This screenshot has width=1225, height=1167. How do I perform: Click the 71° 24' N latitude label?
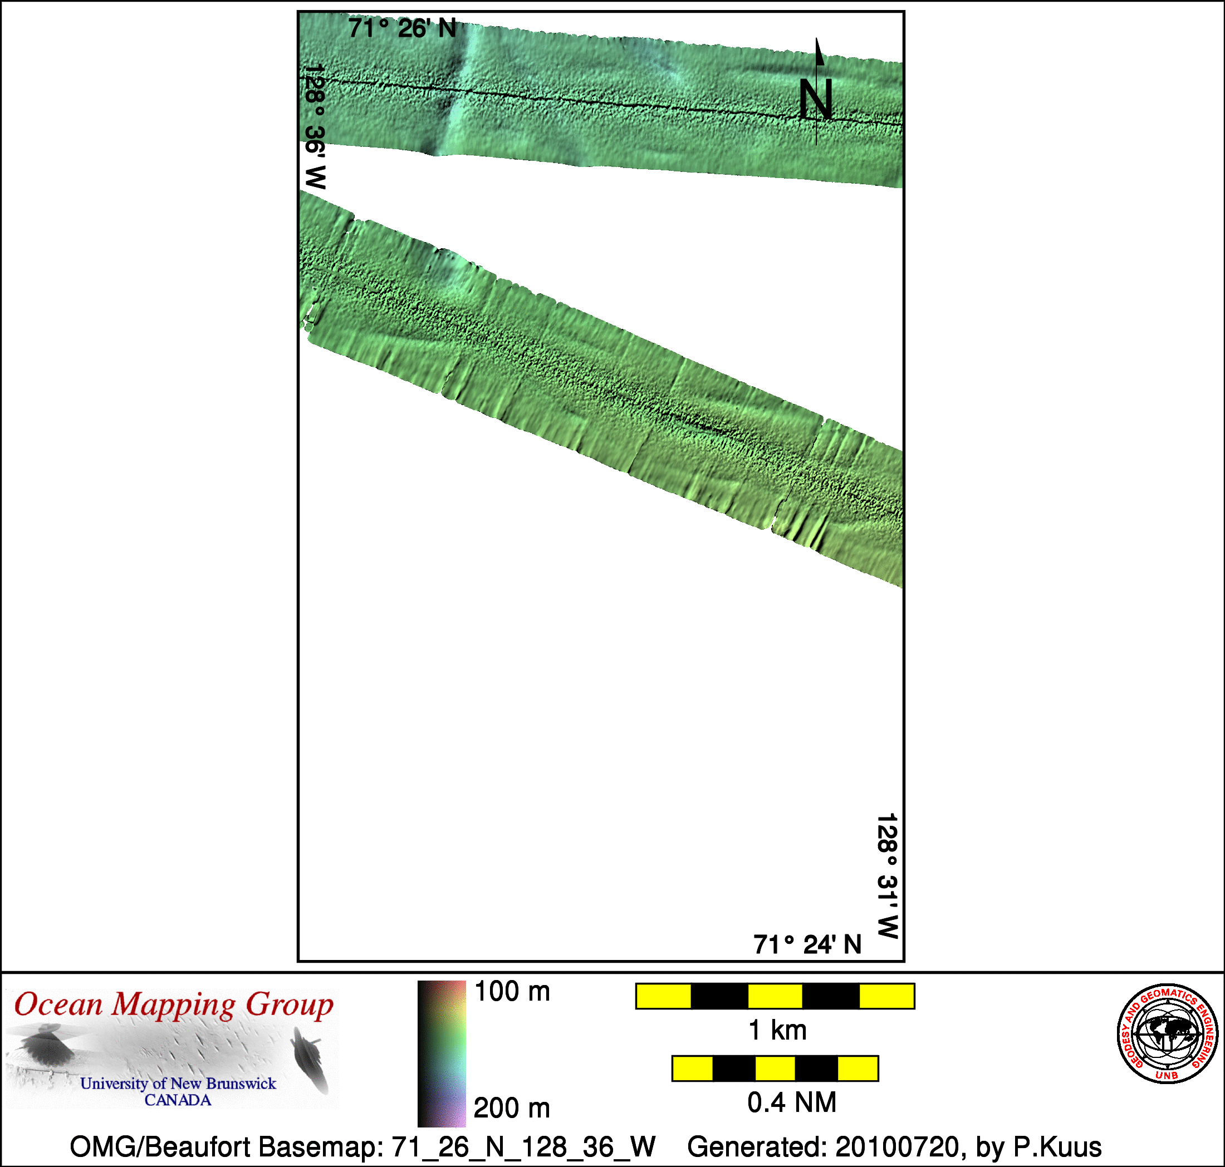[x=807, y=944]
